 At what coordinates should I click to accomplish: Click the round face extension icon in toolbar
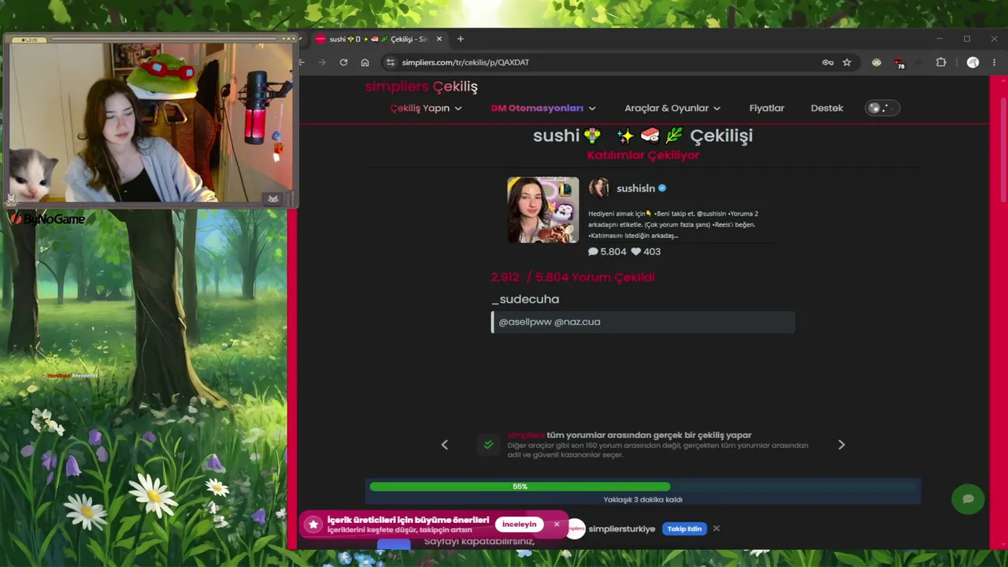point(876,62)
